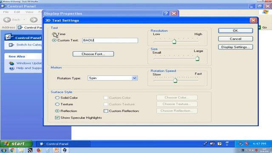
Task: Click the Control Panel taskbar button
Action: pos(63,144)
